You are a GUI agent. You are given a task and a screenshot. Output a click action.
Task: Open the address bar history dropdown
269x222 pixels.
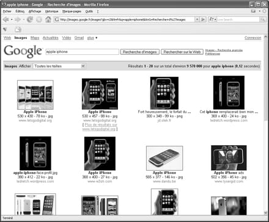pos(197,20)
